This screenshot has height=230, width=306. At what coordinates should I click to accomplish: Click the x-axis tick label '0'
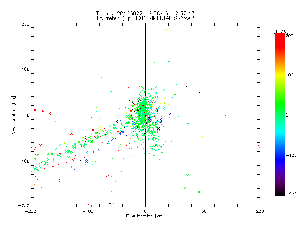click(145, 211)
